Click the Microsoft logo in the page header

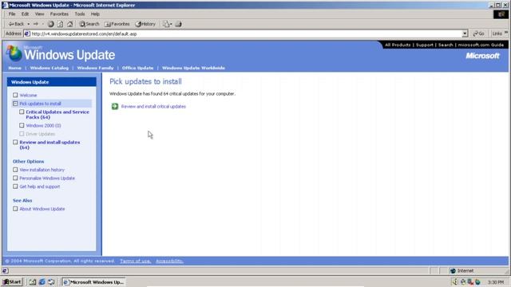(x=482, y=56)
